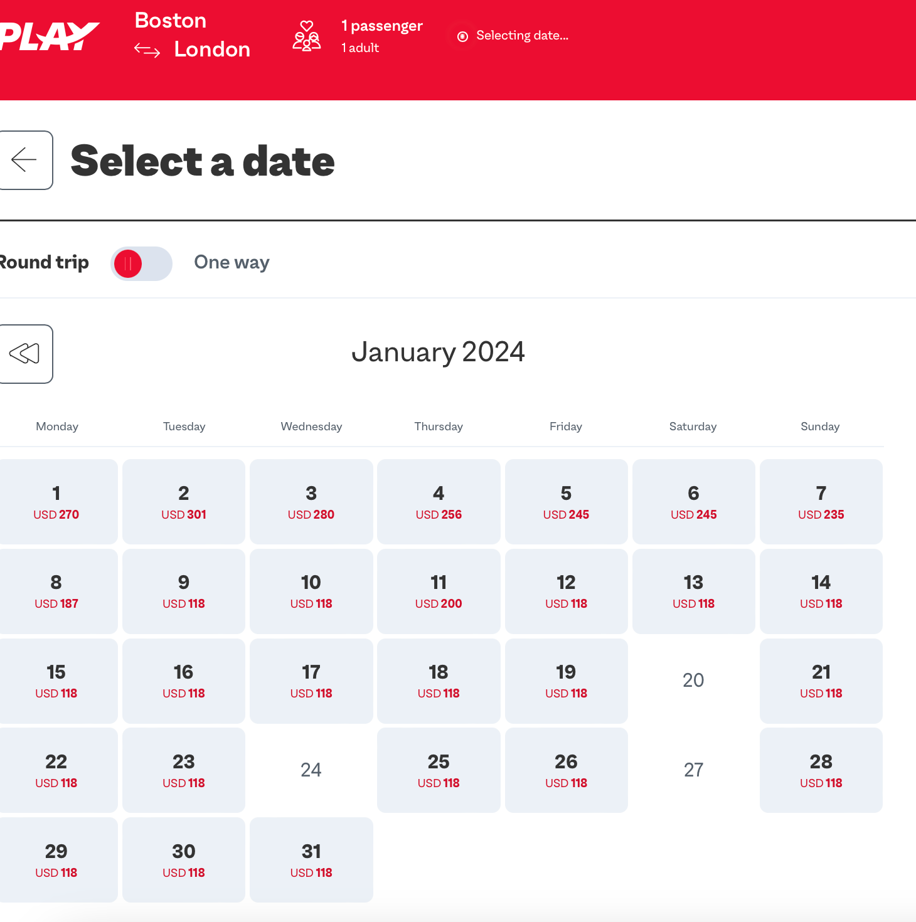Click the passengers icon in header
This screenshot has width=916, height=922.
(307, 36)
